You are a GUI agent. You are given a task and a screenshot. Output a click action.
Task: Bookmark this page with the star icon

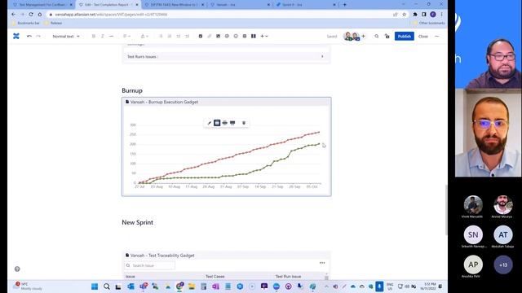[405, 15]
